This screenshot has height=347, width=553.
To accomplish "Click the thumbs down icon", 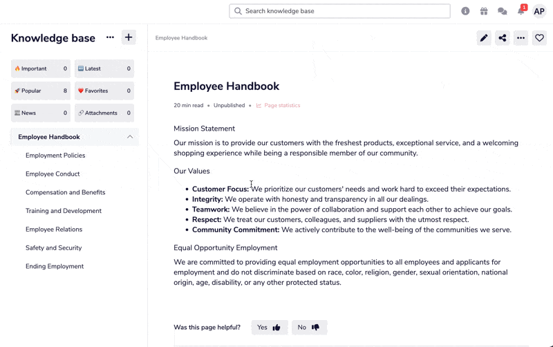I will (x=315, y=327).
